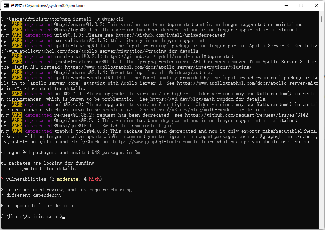Click the window title '管理员: C:\windows\system32\cmd.exe'
The image size is (325, 230).
(47, 6)
